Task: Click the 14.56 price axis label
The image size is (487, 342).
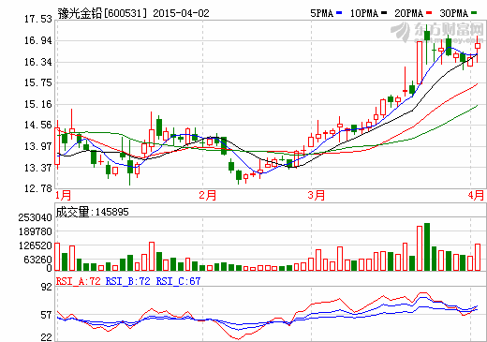Action: point(38,125)
